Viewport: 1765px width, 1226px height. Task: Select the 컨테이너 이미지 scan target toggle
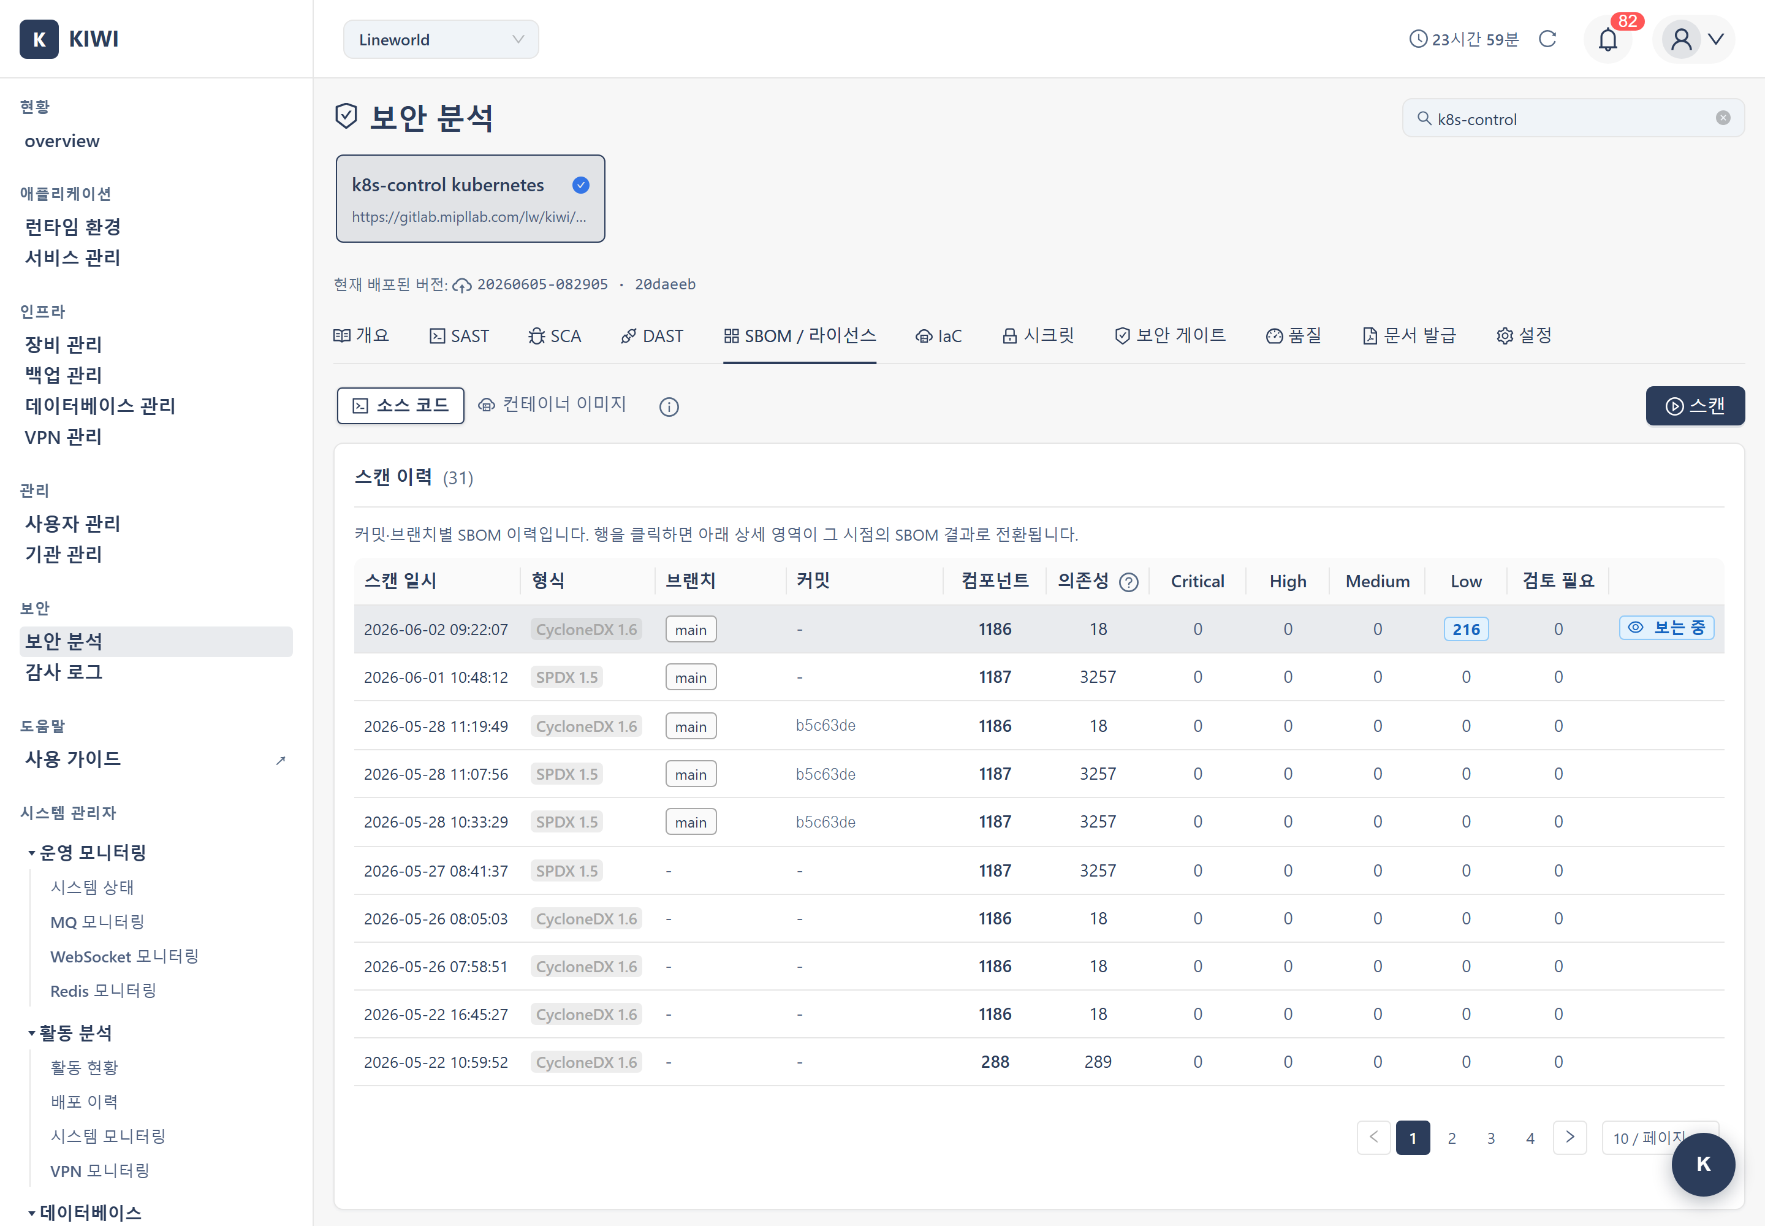click(x=552, y=405)
